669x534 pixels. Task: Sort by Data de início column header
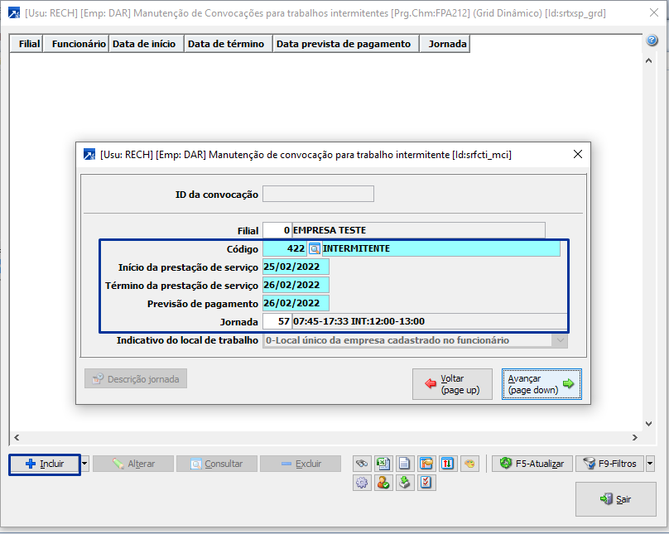(x=147, y=44)
